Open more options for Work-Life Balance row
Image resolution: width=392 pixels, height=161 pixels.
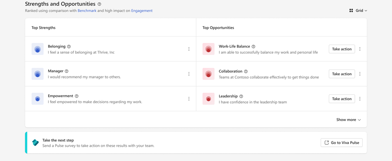coord(360,49)
